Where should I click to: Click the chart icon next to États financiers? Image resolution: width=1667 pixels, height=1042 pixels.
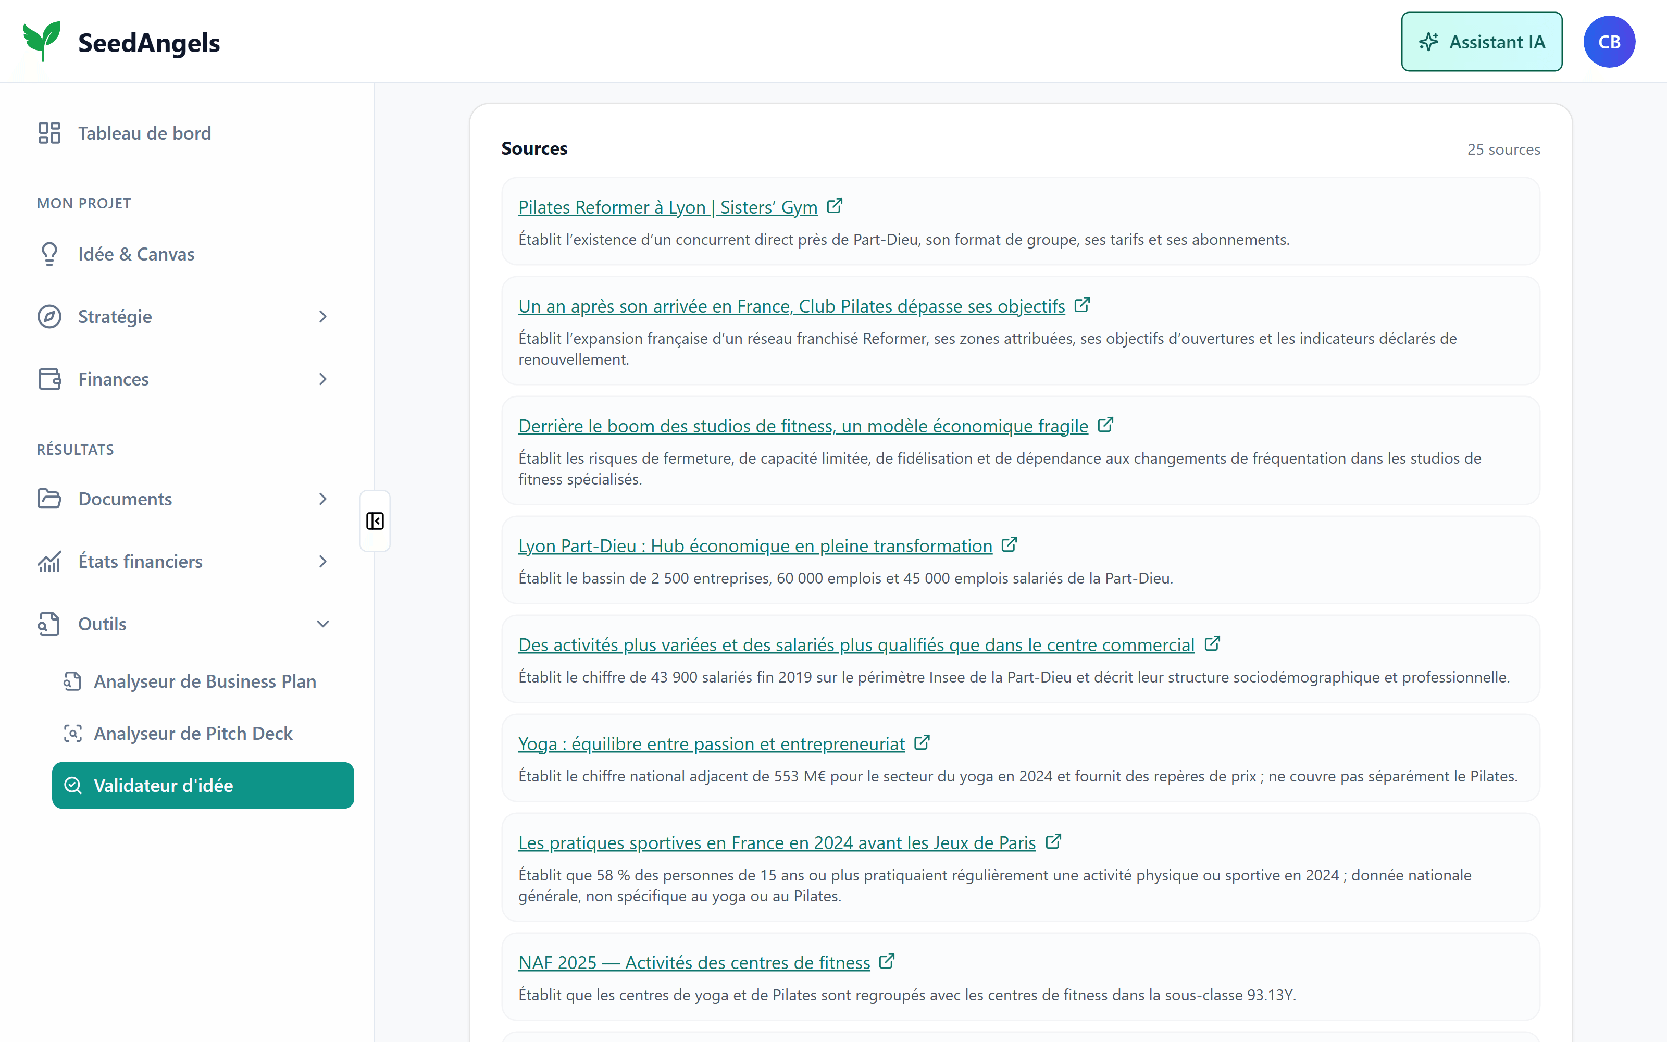click(x=49, y=562)
